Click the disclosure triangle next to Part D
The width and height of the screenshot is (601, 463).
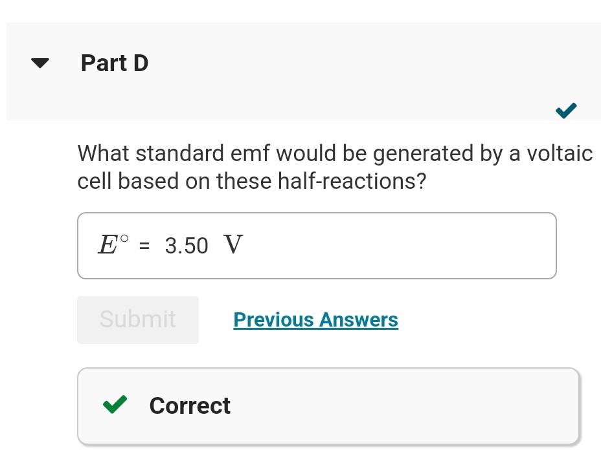point(40,63)
